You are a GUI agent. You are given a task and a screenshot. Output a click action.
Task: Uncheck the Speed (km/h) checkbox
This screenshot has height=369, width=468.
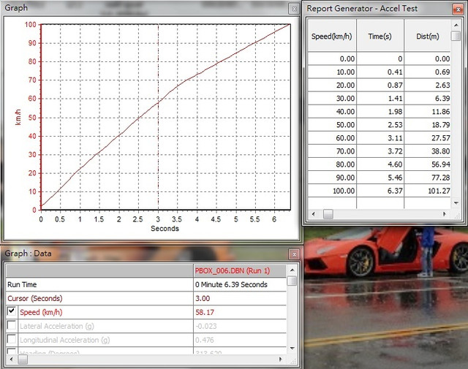click(12, 311)
